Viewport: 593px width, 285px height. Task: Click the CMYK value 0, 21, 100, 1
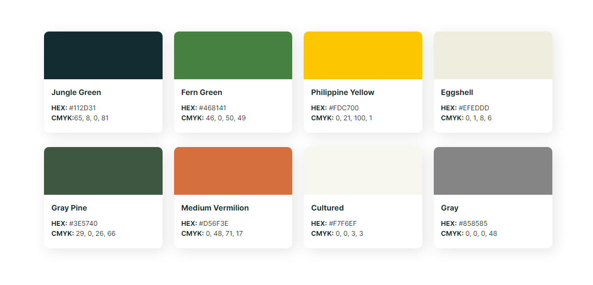coord(354,118)
